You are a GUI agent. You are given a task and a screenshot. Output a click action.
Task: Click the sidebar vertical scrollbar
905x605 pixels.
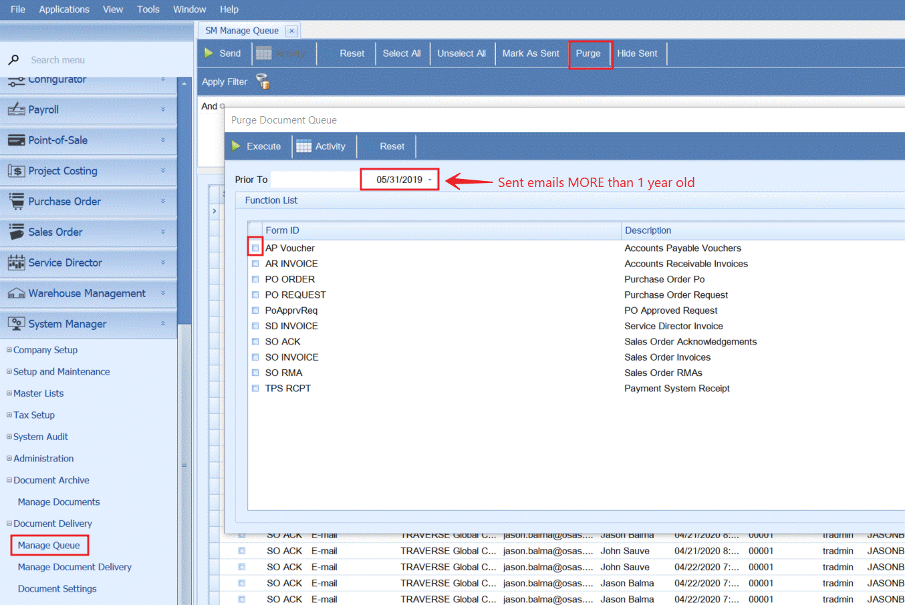pyautogui.click(x=184, y=334)
